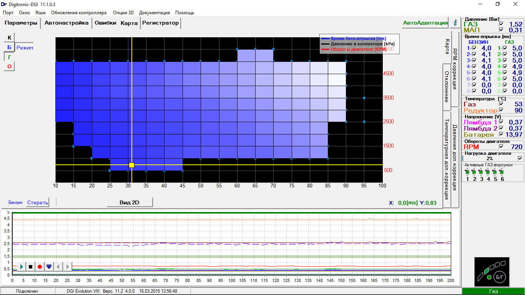
Task: Select the Г gas map button
Action: pyautogui.click(x=10, y=57)
